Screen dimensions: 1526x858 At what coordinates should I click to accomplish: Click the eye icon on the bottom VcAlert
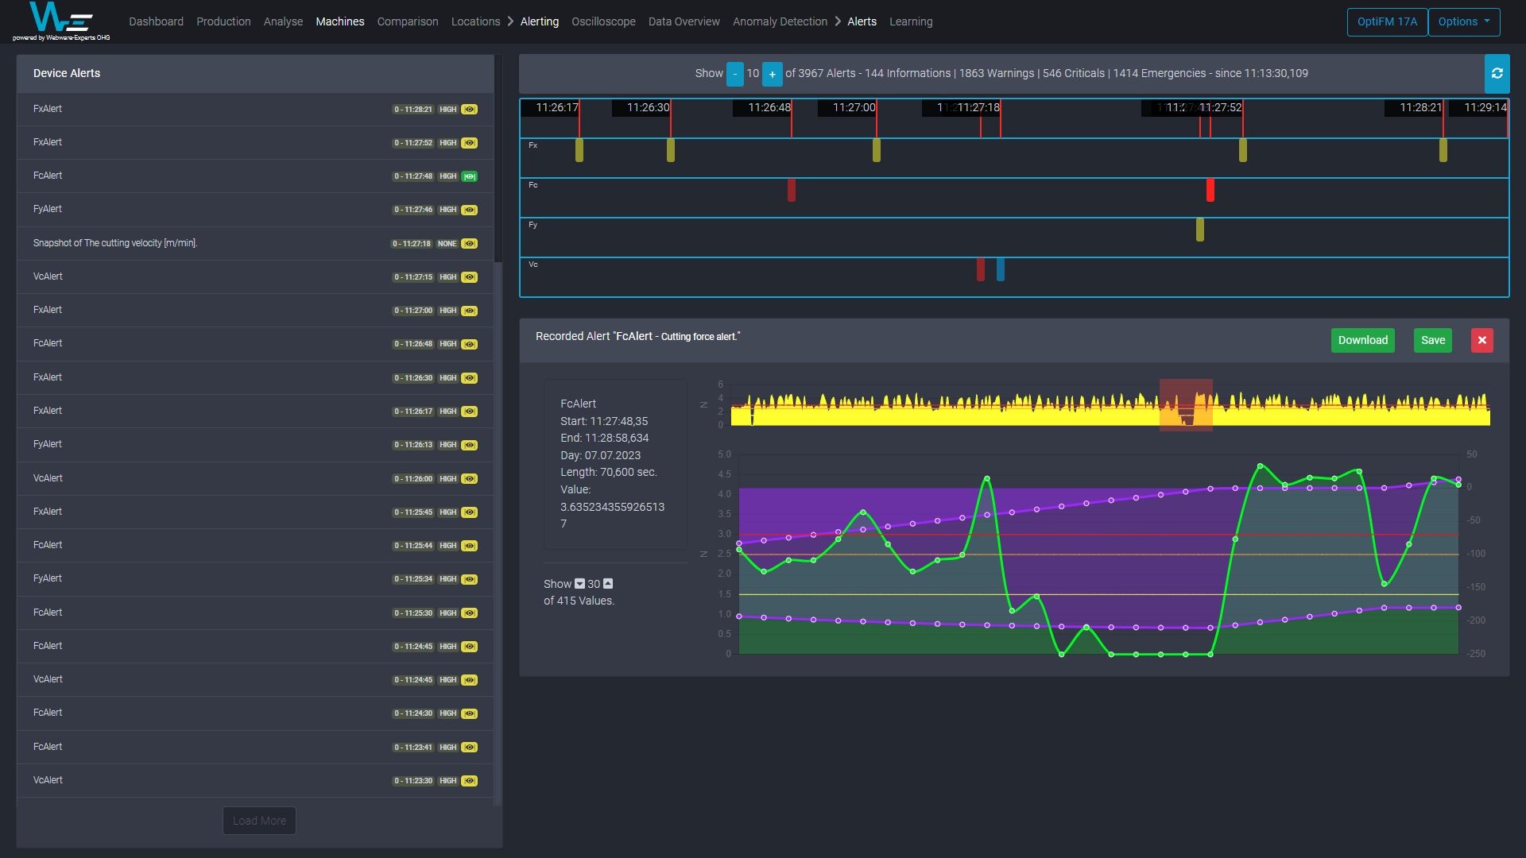point(470,781)
